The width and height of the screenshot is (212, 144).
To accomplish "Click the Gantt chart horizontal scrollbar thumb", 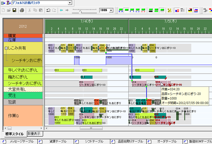I will coord(91,128).
